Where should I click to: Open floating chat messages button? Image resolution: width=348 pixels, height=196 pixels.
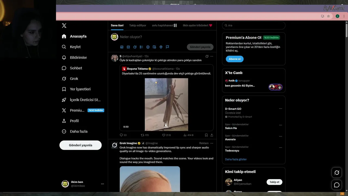click(337, 185)
